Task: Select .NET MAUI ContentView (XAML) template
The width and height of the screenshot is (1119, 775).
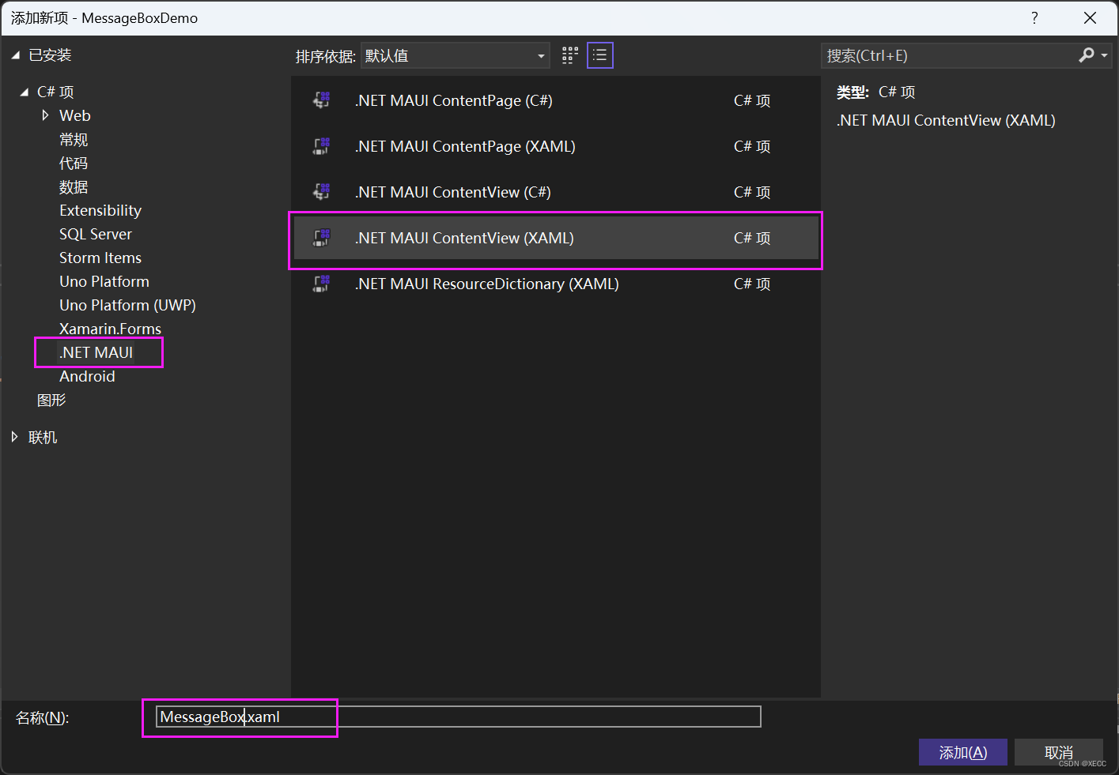Action: pos(556,238)
